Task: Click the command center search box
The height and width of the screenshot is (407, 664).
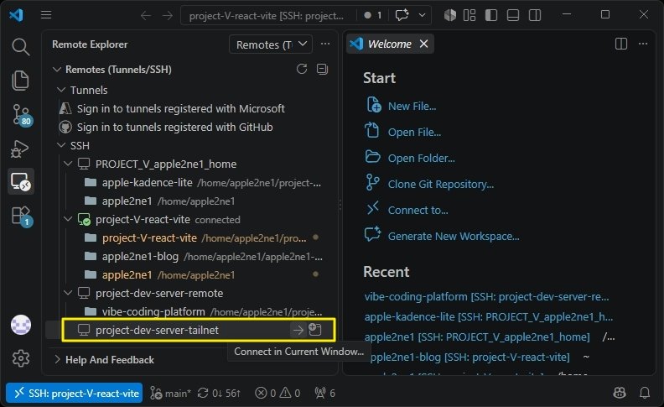Action: click(x=267, y=16)
